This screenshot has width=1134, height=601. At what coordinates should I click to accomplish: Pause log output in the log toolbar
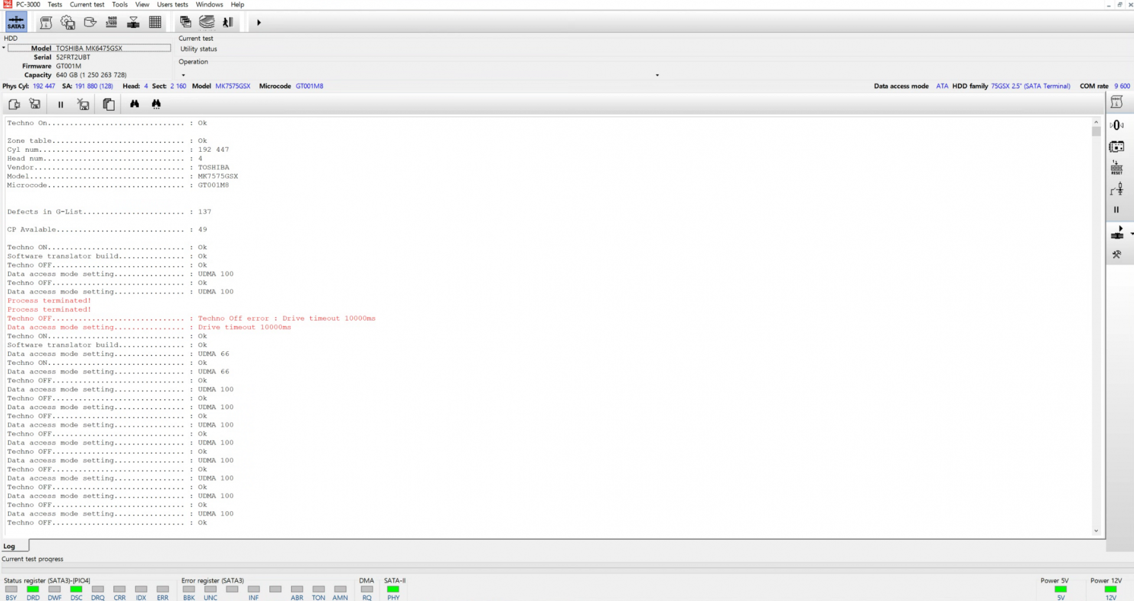[60, 104]
